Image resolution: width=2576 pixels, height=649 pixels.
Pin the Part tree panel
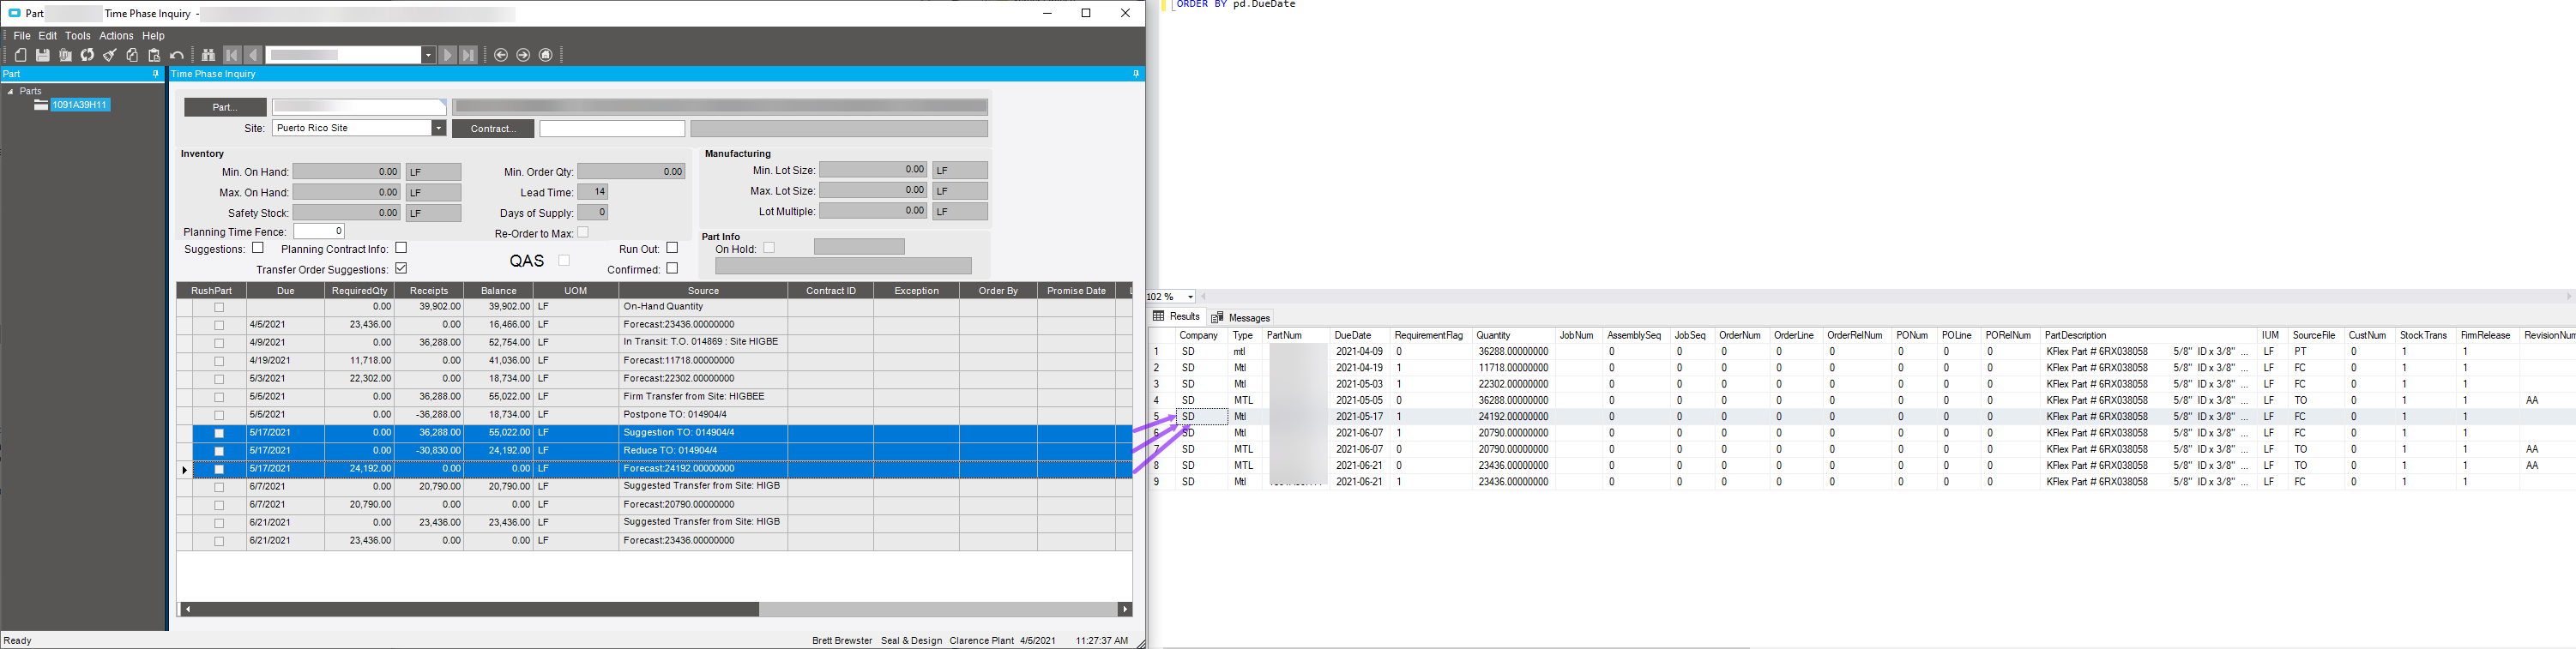pyautogui.click(x=155, y=74)
